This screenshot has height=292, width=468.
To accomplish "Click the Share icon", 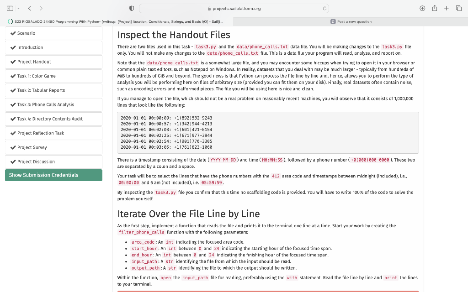I will (x=434, y=8).
